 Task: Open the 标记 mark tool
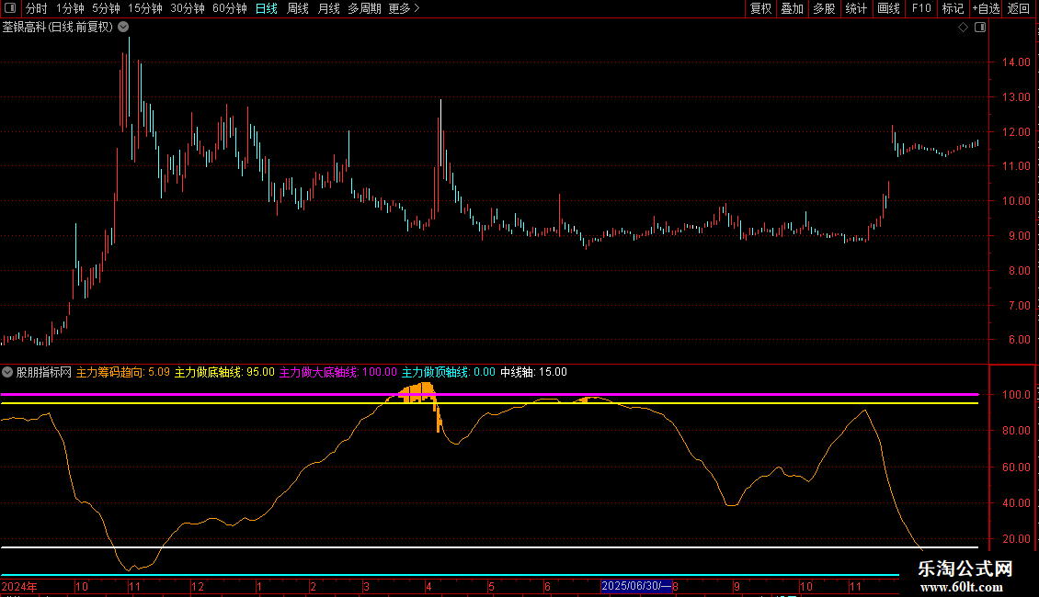coord(953,8)
